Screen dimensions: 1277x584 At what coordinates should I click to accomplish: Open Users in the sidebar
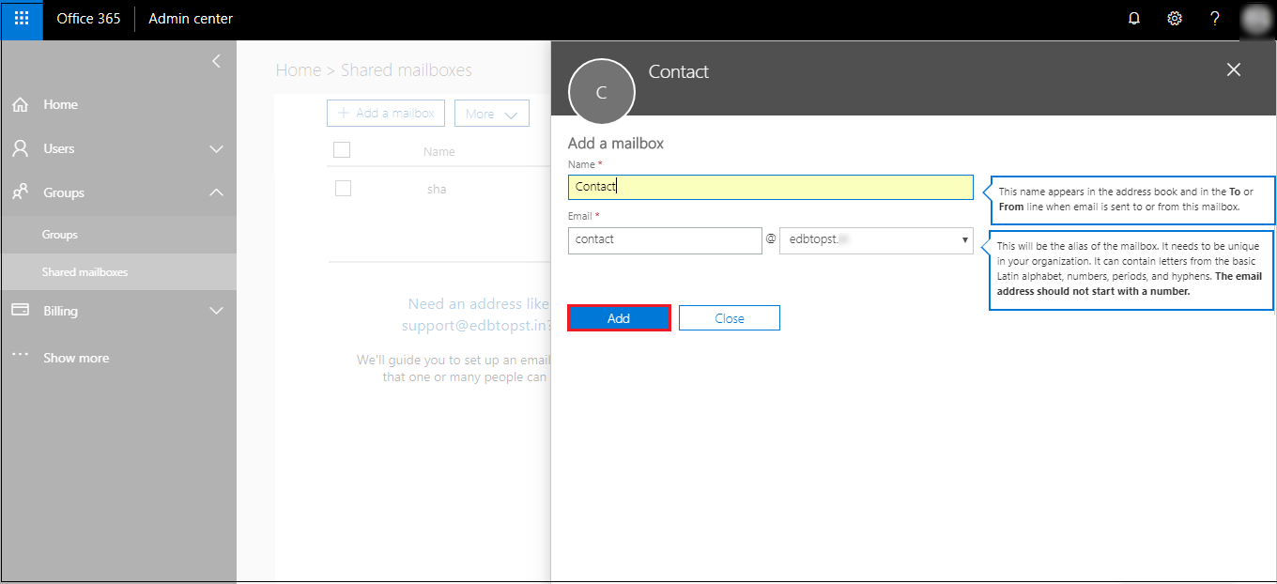point(58,148)
